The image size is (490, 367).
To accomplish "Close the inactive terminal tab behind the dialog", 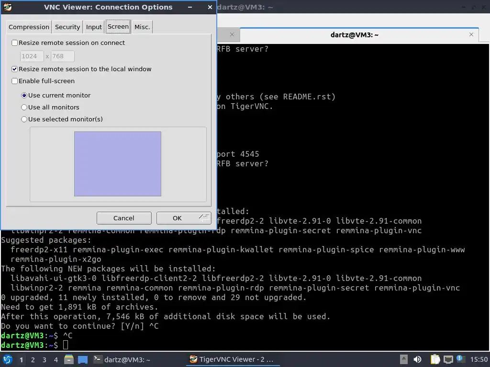I will pyautogui.click(x=232, y=34).
